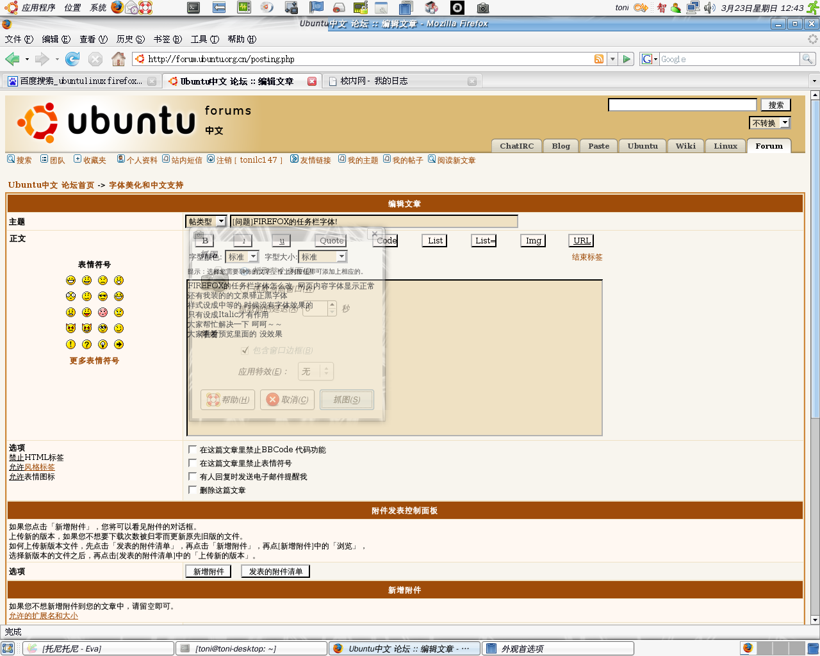Click the Firefox address bar
This screenshot has height=656, width=820.
click(x=368, y=59)
